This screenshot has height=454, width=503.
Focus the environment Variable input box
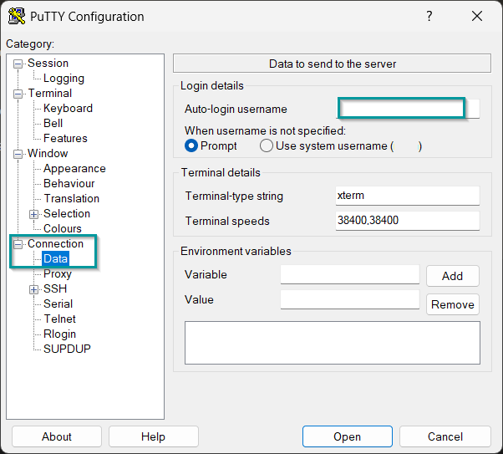pyautogui.click(x=349, y=274)
